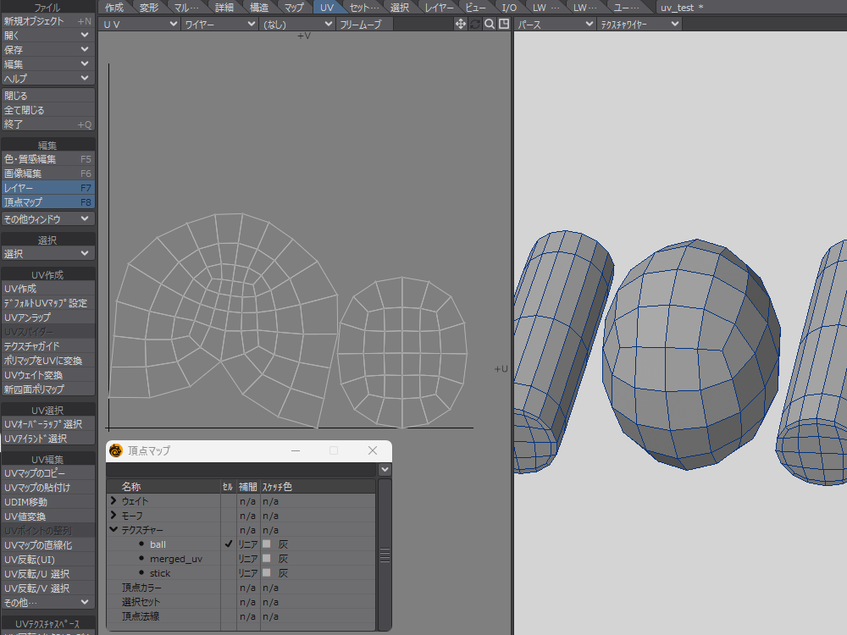The image size is (847, 635).
Task: Enable the selection cell for stick
Action: [228, 573]
